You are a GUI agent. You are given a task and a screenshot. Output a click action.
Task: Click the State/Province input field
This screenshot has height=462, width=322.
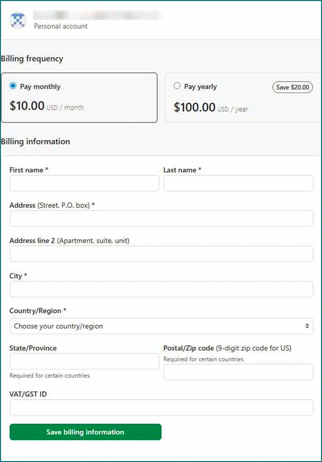[84, 361]
